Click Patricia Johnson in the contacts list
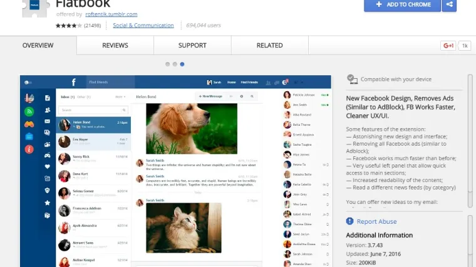Screen dimensions: 476x267 (306, 95)
